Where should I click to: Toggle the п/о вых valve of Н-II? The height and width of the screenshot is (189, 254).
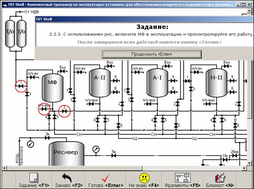click(208, 104)
